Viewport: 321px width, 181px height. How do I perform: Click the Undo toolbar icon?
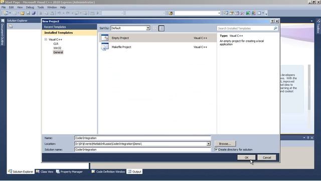click(59, 14)
